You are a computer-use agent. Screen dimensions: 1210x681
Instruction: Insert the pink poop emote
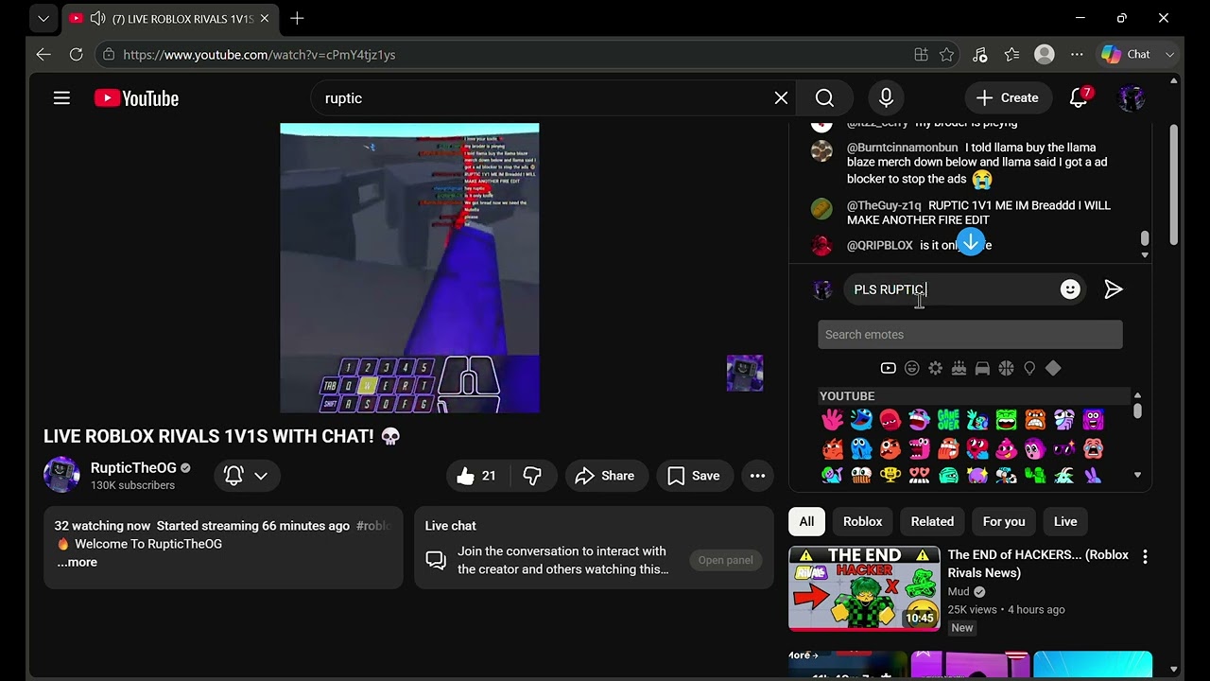[x=1006, y=448]
